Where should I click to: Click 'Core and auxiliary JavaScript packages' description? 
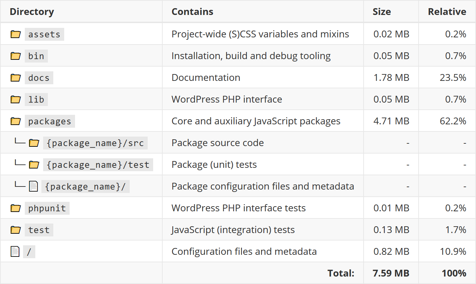256,121
